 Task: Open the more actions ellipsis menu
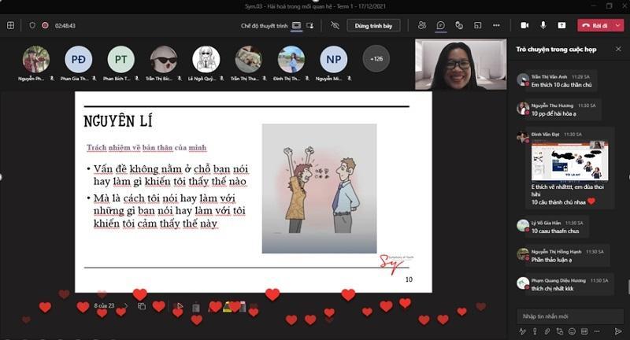pyautogui.click(x=495, y=25)
